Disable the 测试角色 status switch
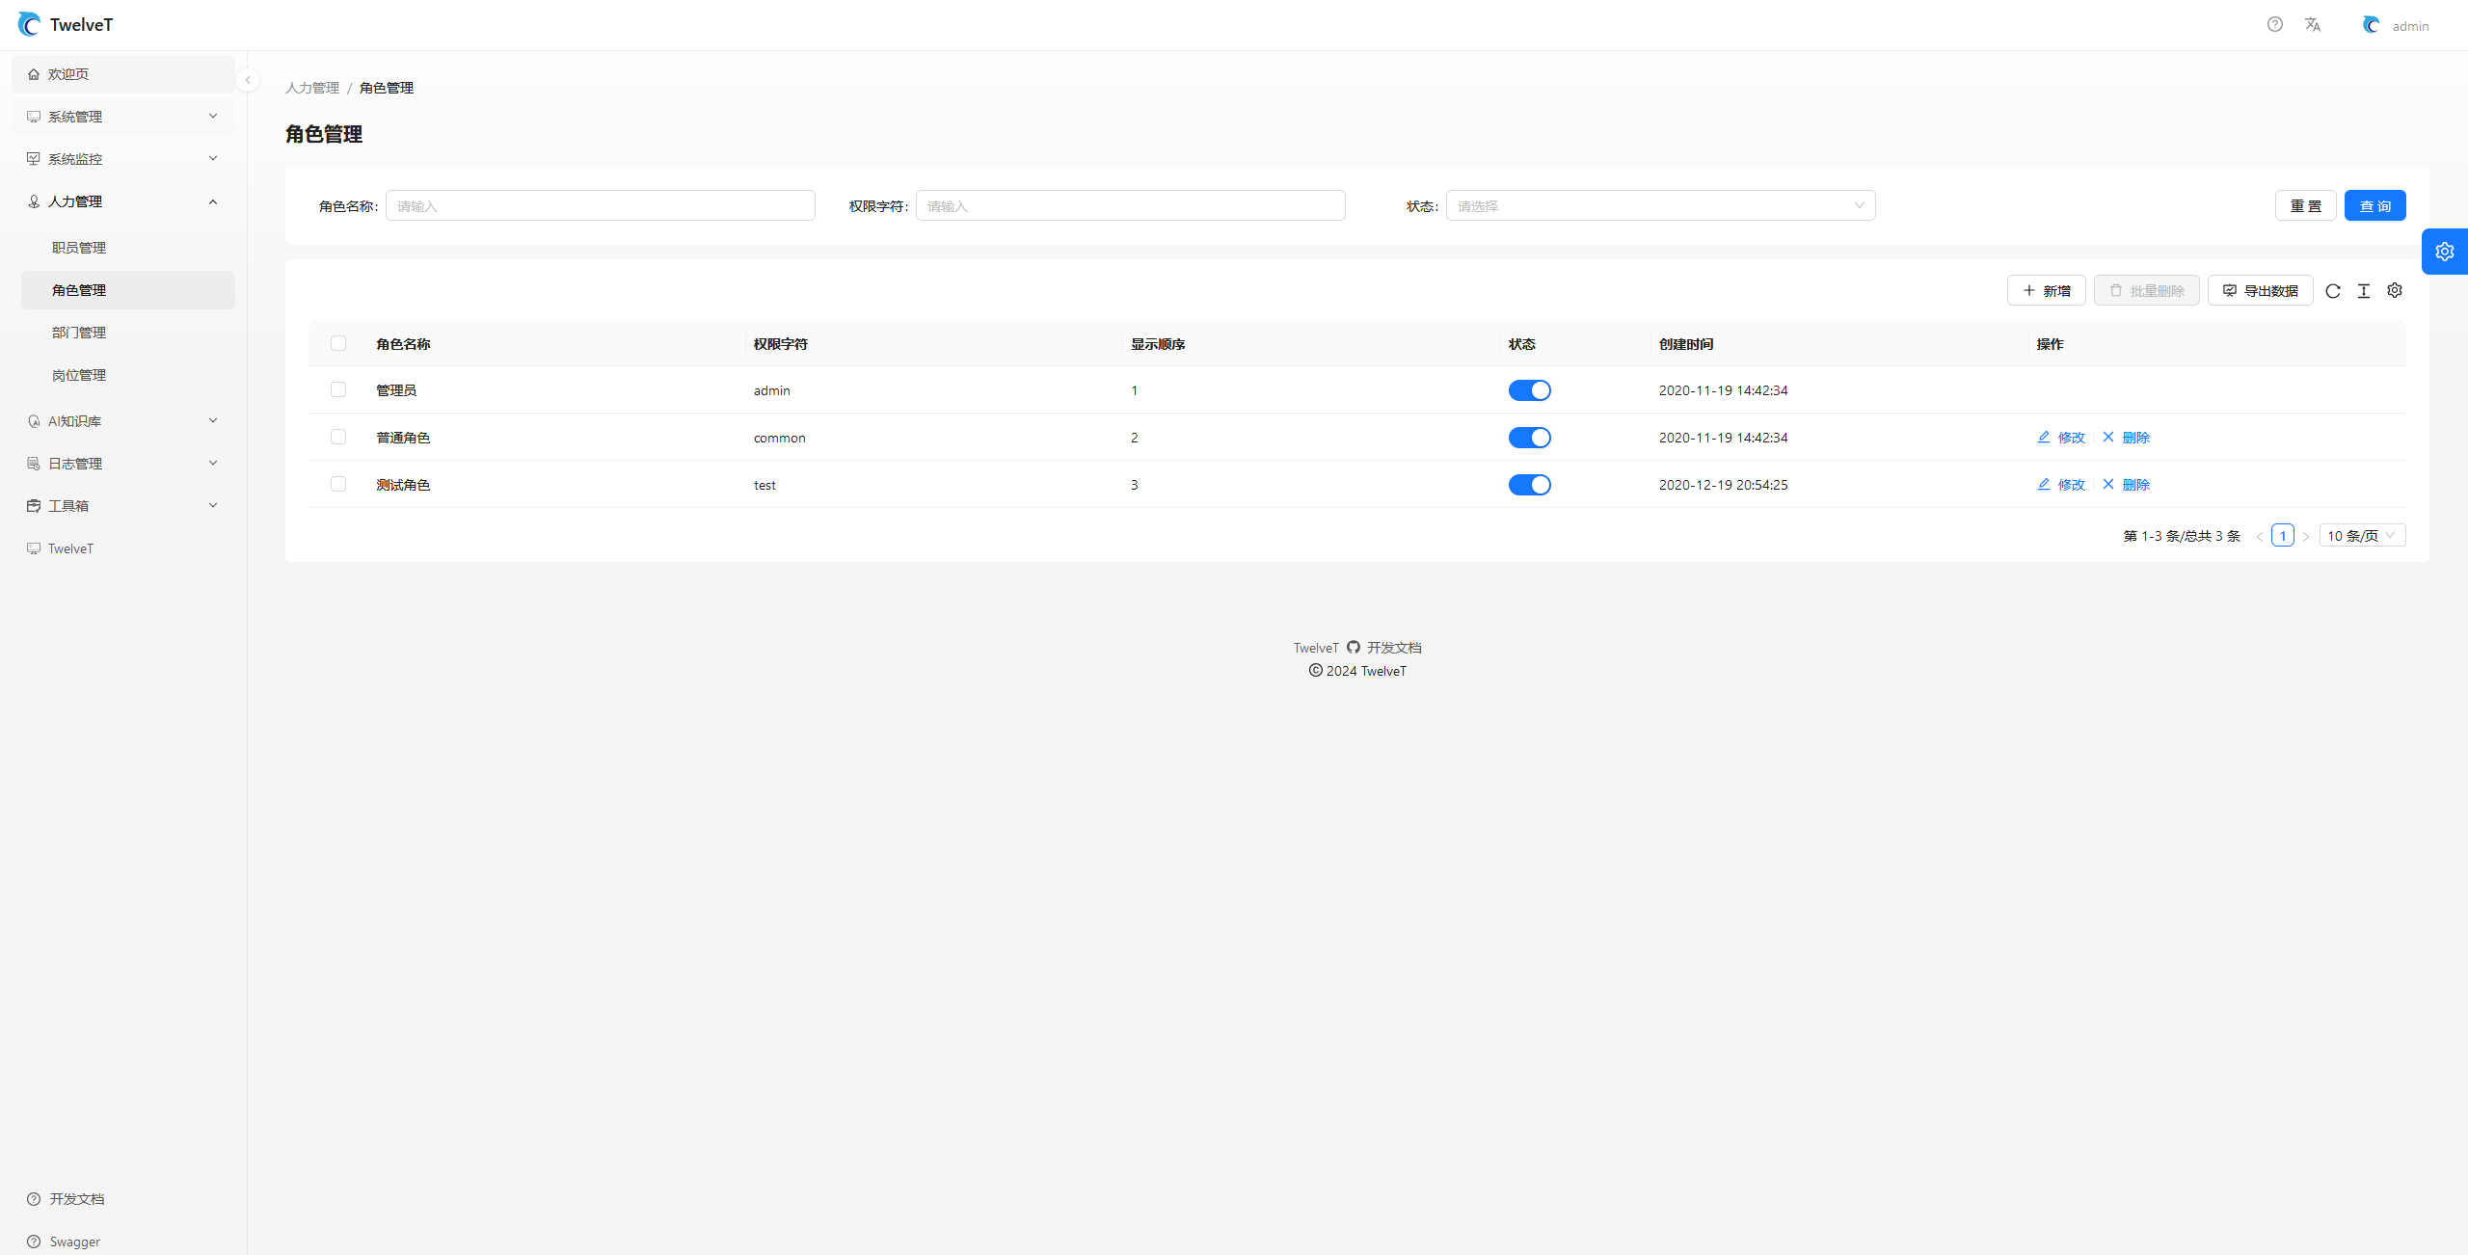 click(1529, 485)
